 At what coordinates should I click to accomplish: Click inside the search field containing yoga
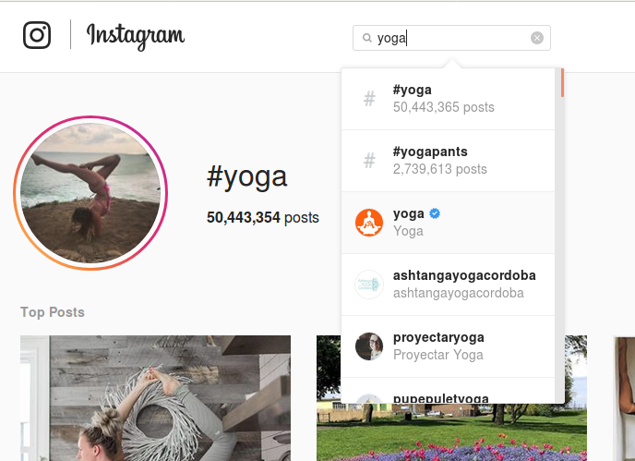tap(451, 38)
